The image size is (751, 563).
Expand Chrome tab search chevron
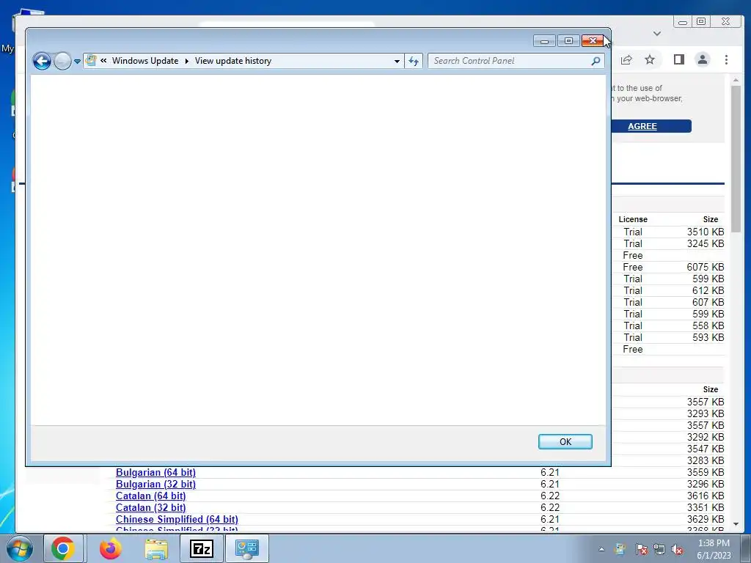(x=657, y=34)
